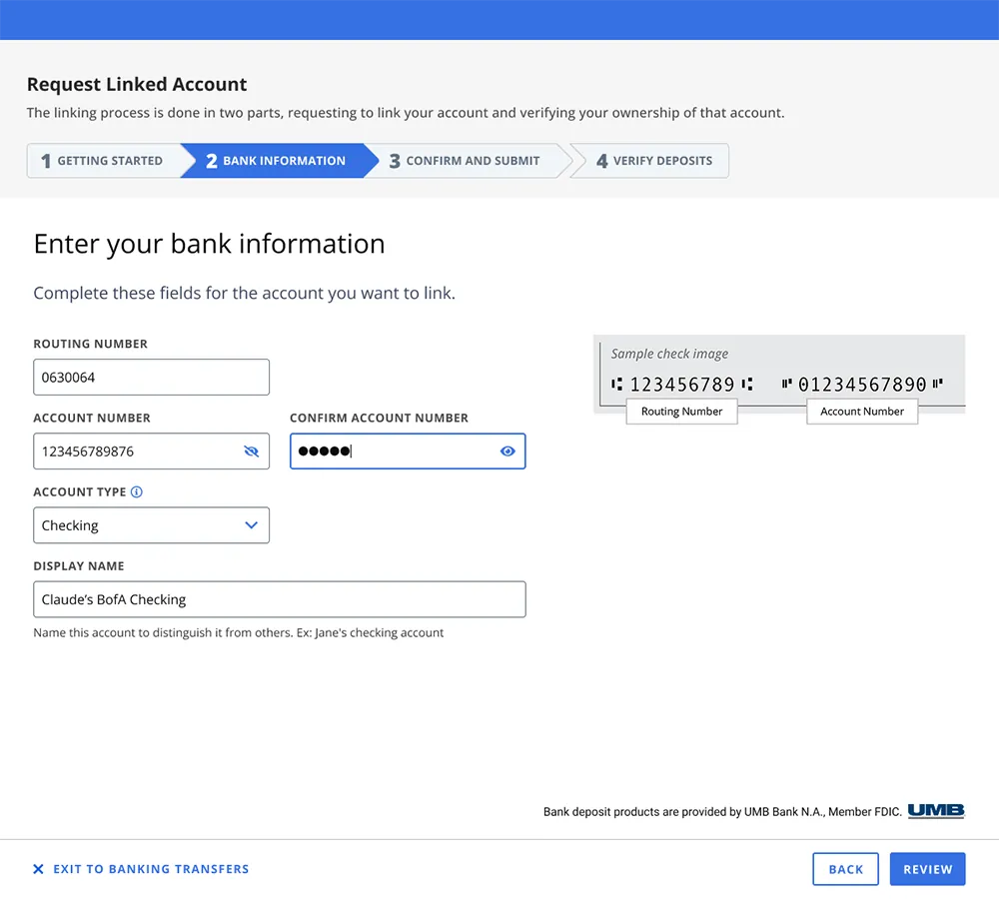This screenshot has width=999, height=899.
Task: Click the 'Request Linked Account' heading
Action: pos(137,84)
